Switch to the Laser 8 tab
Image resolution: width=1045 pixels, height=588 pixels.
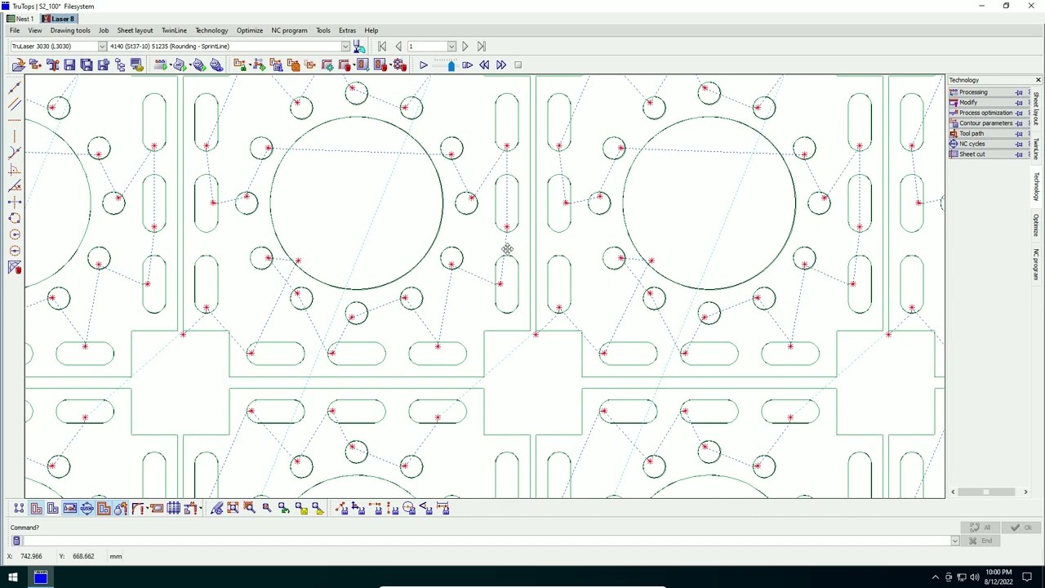pos(57,18)
